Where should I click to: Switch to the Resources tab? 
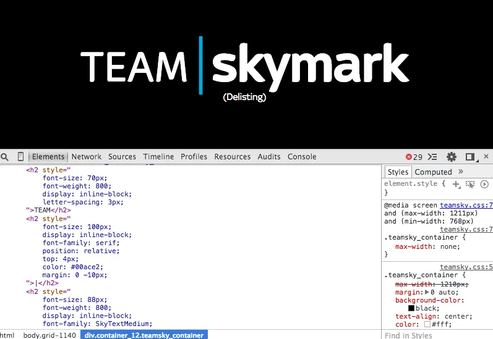pyautogui.click(x=233, y=157)
